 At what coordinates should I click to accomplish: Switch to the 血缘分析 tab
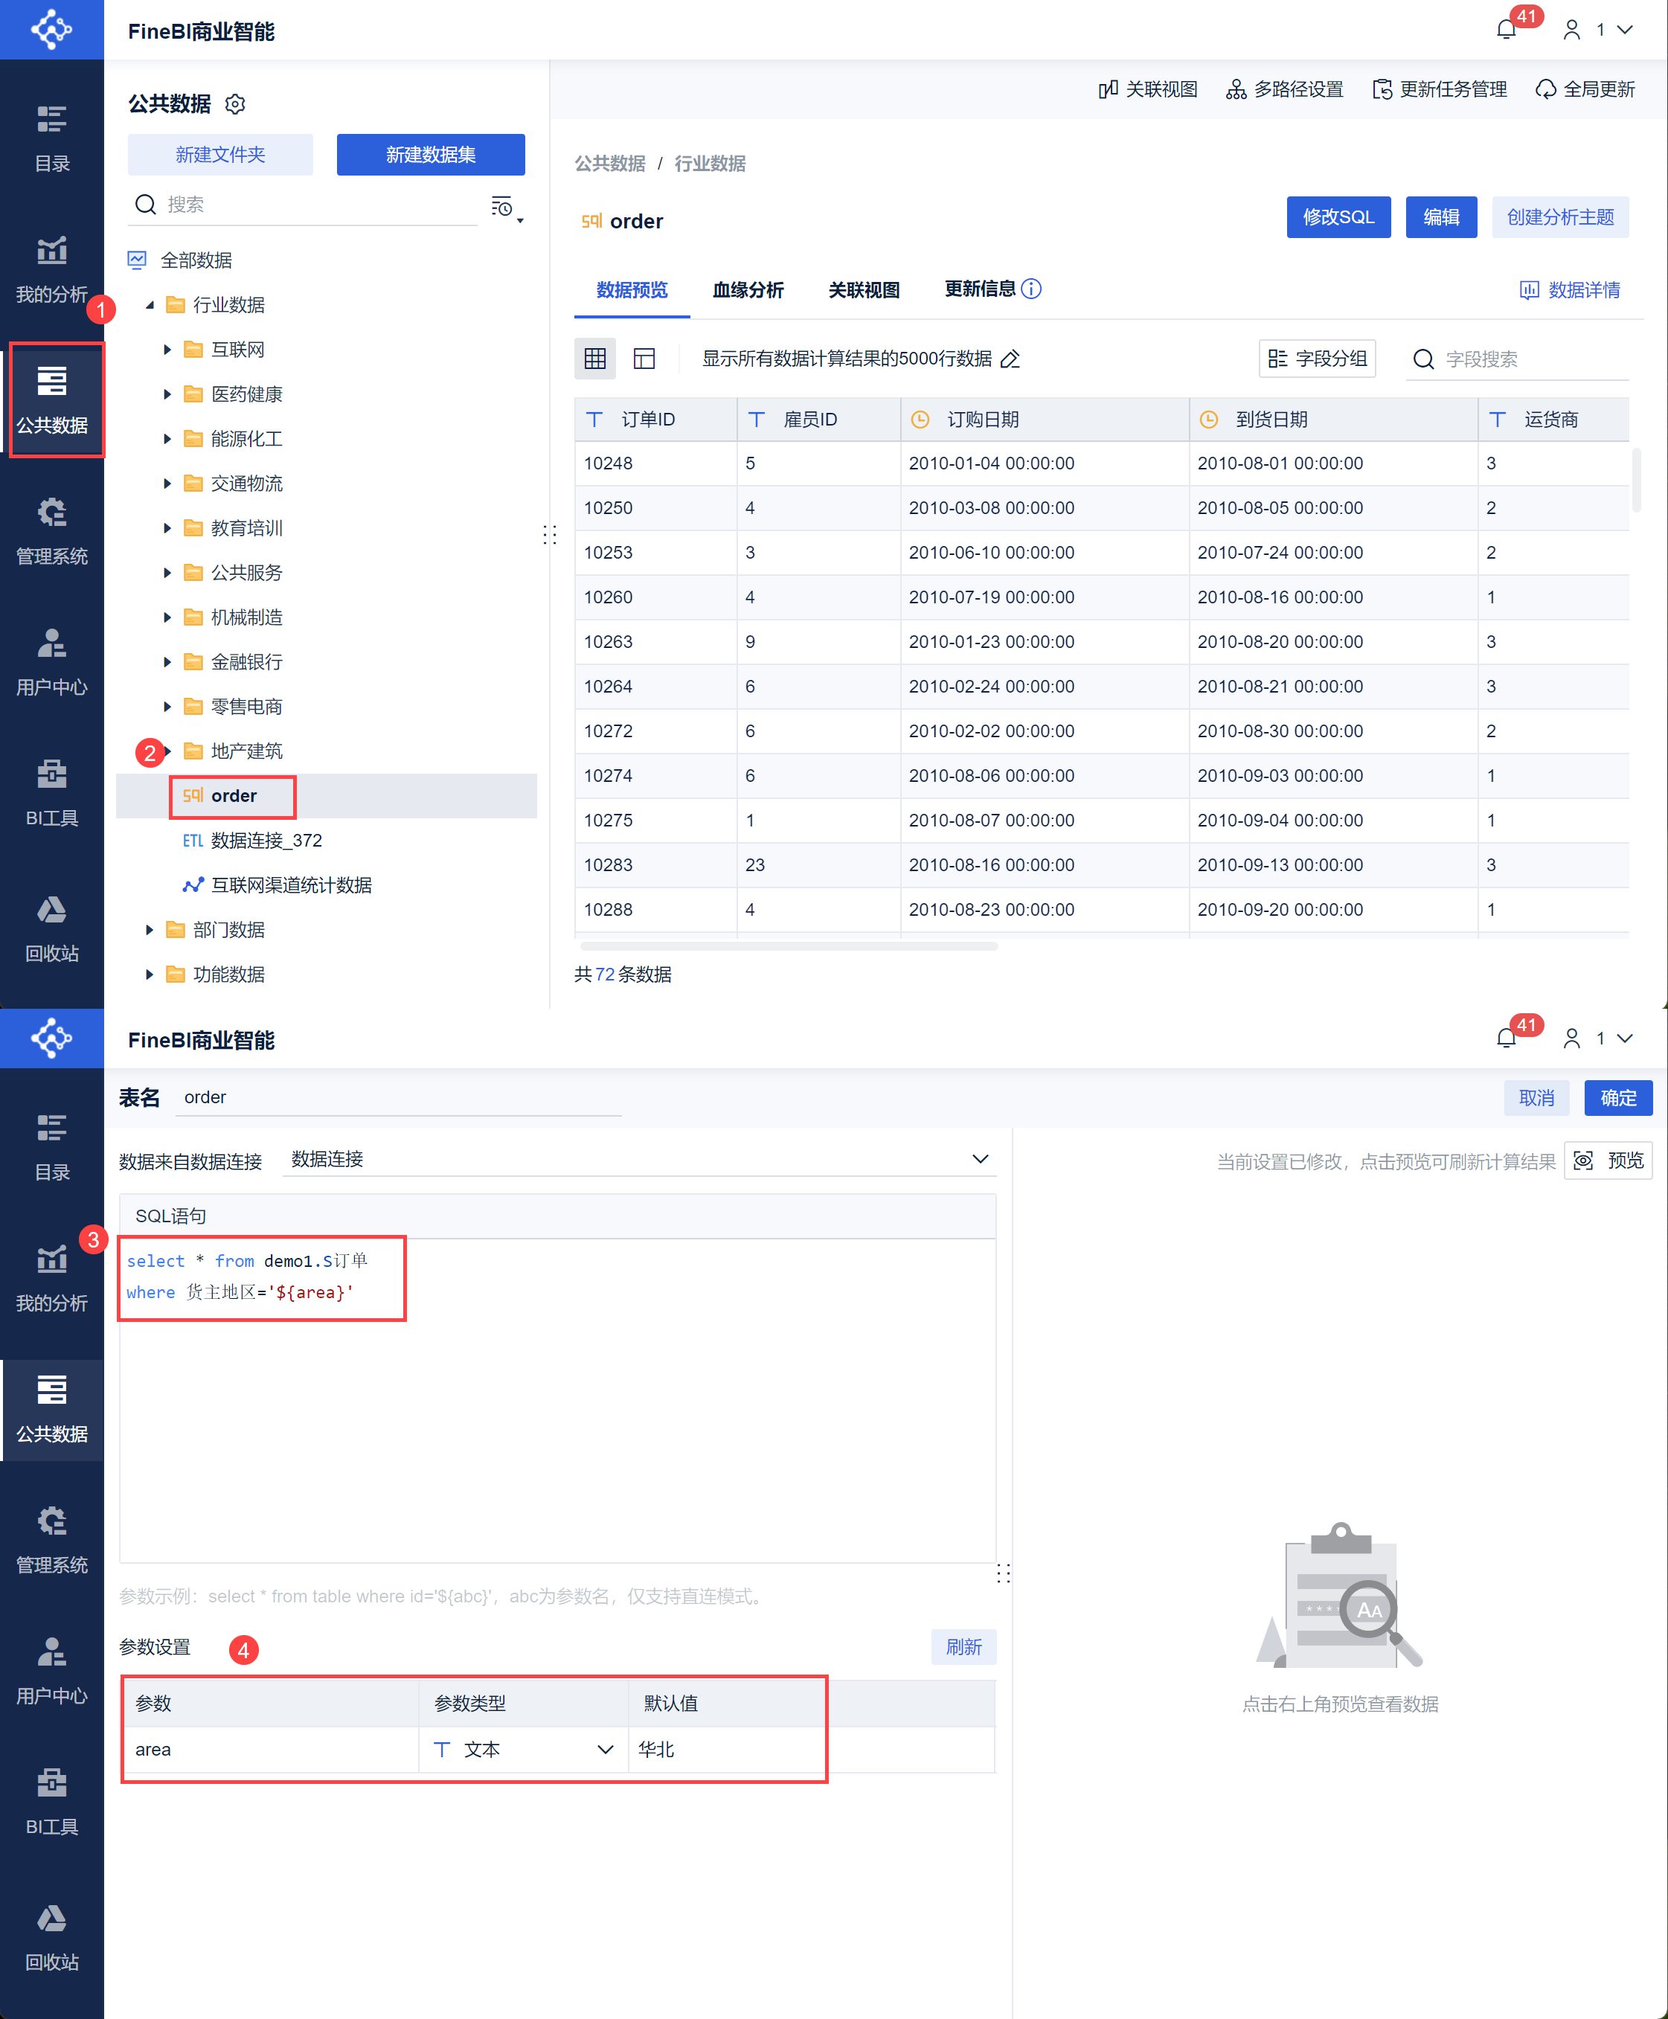coord(748,289)
